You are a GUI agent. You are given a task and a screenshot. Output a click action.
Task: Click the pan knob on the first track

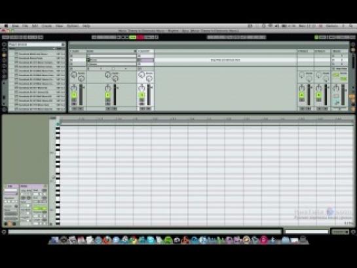coord(74,88)
